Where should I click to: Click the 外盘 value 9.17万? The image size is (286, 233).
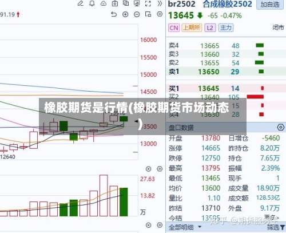(x=270, y=208)
